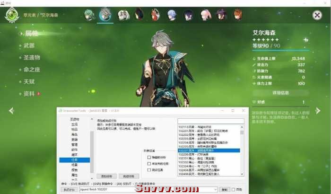Image resolution: width=331 pixels, height=194 pixels.
Task: Open the 天赋 talents menu entry
Action: [x=29, y=81]
